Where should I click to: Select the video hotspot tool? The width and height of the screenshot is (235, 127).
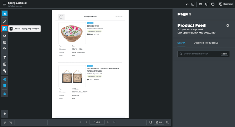5,36
